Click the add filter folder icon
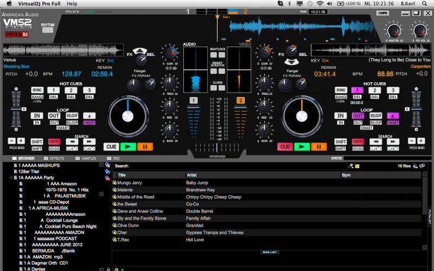This screenshot has width=434, height=271. pyautogui.click(x=107, y=172)
